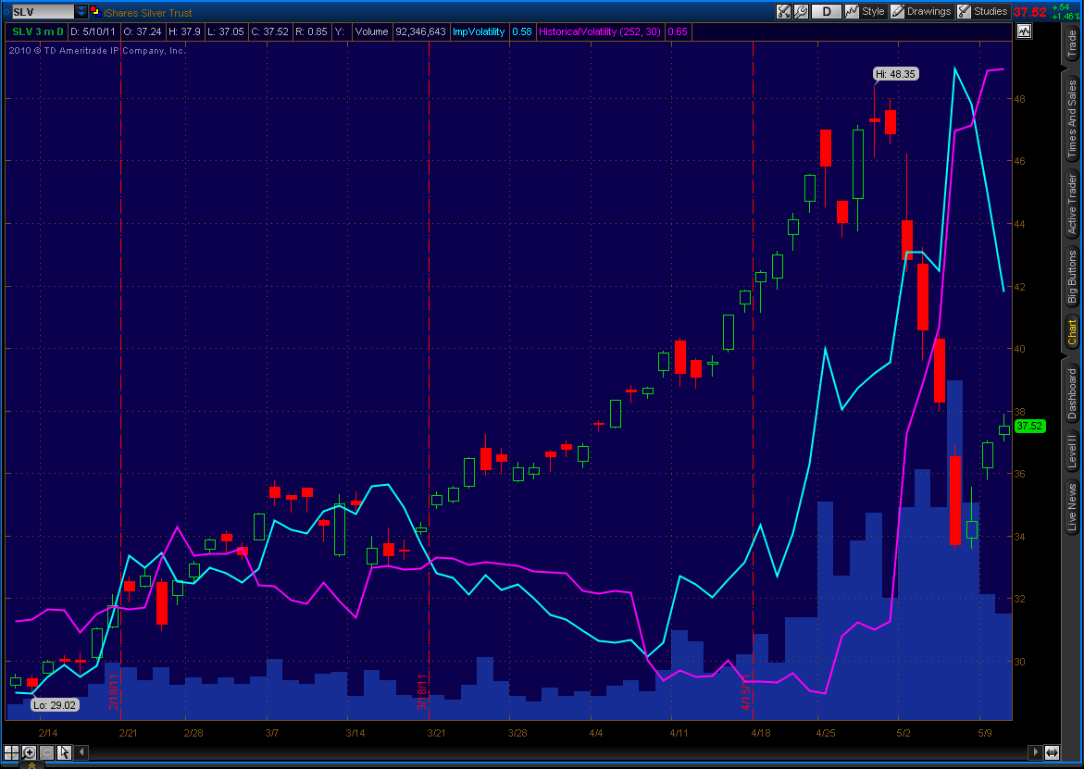Click the 30 price axis label

[1020, 662]
